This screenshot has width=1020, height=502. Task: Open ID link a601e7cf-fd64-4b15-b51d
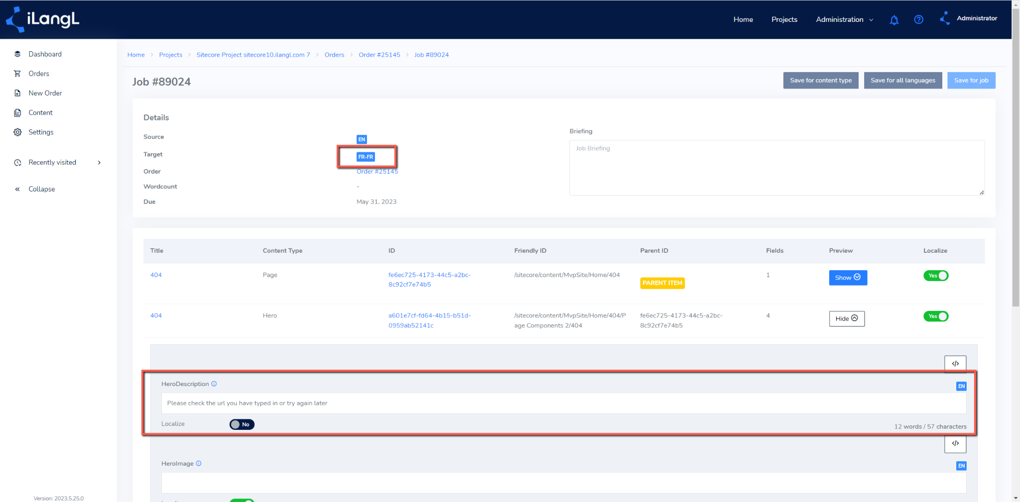click(429, 320)
